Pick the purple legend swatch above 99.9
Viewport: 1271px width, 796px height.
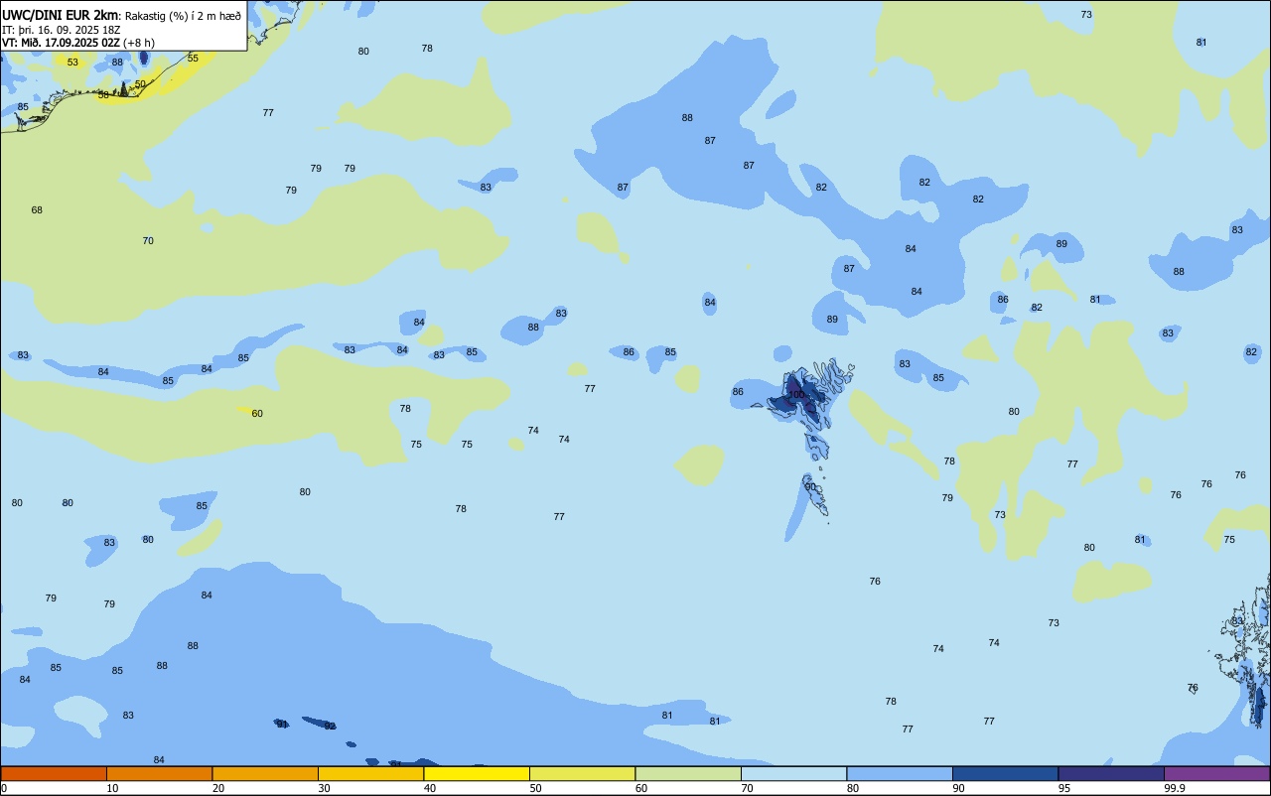[x=1216, y=773]
